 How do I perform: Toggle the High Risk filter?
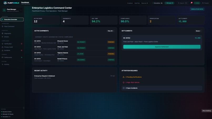click(137, 3)
